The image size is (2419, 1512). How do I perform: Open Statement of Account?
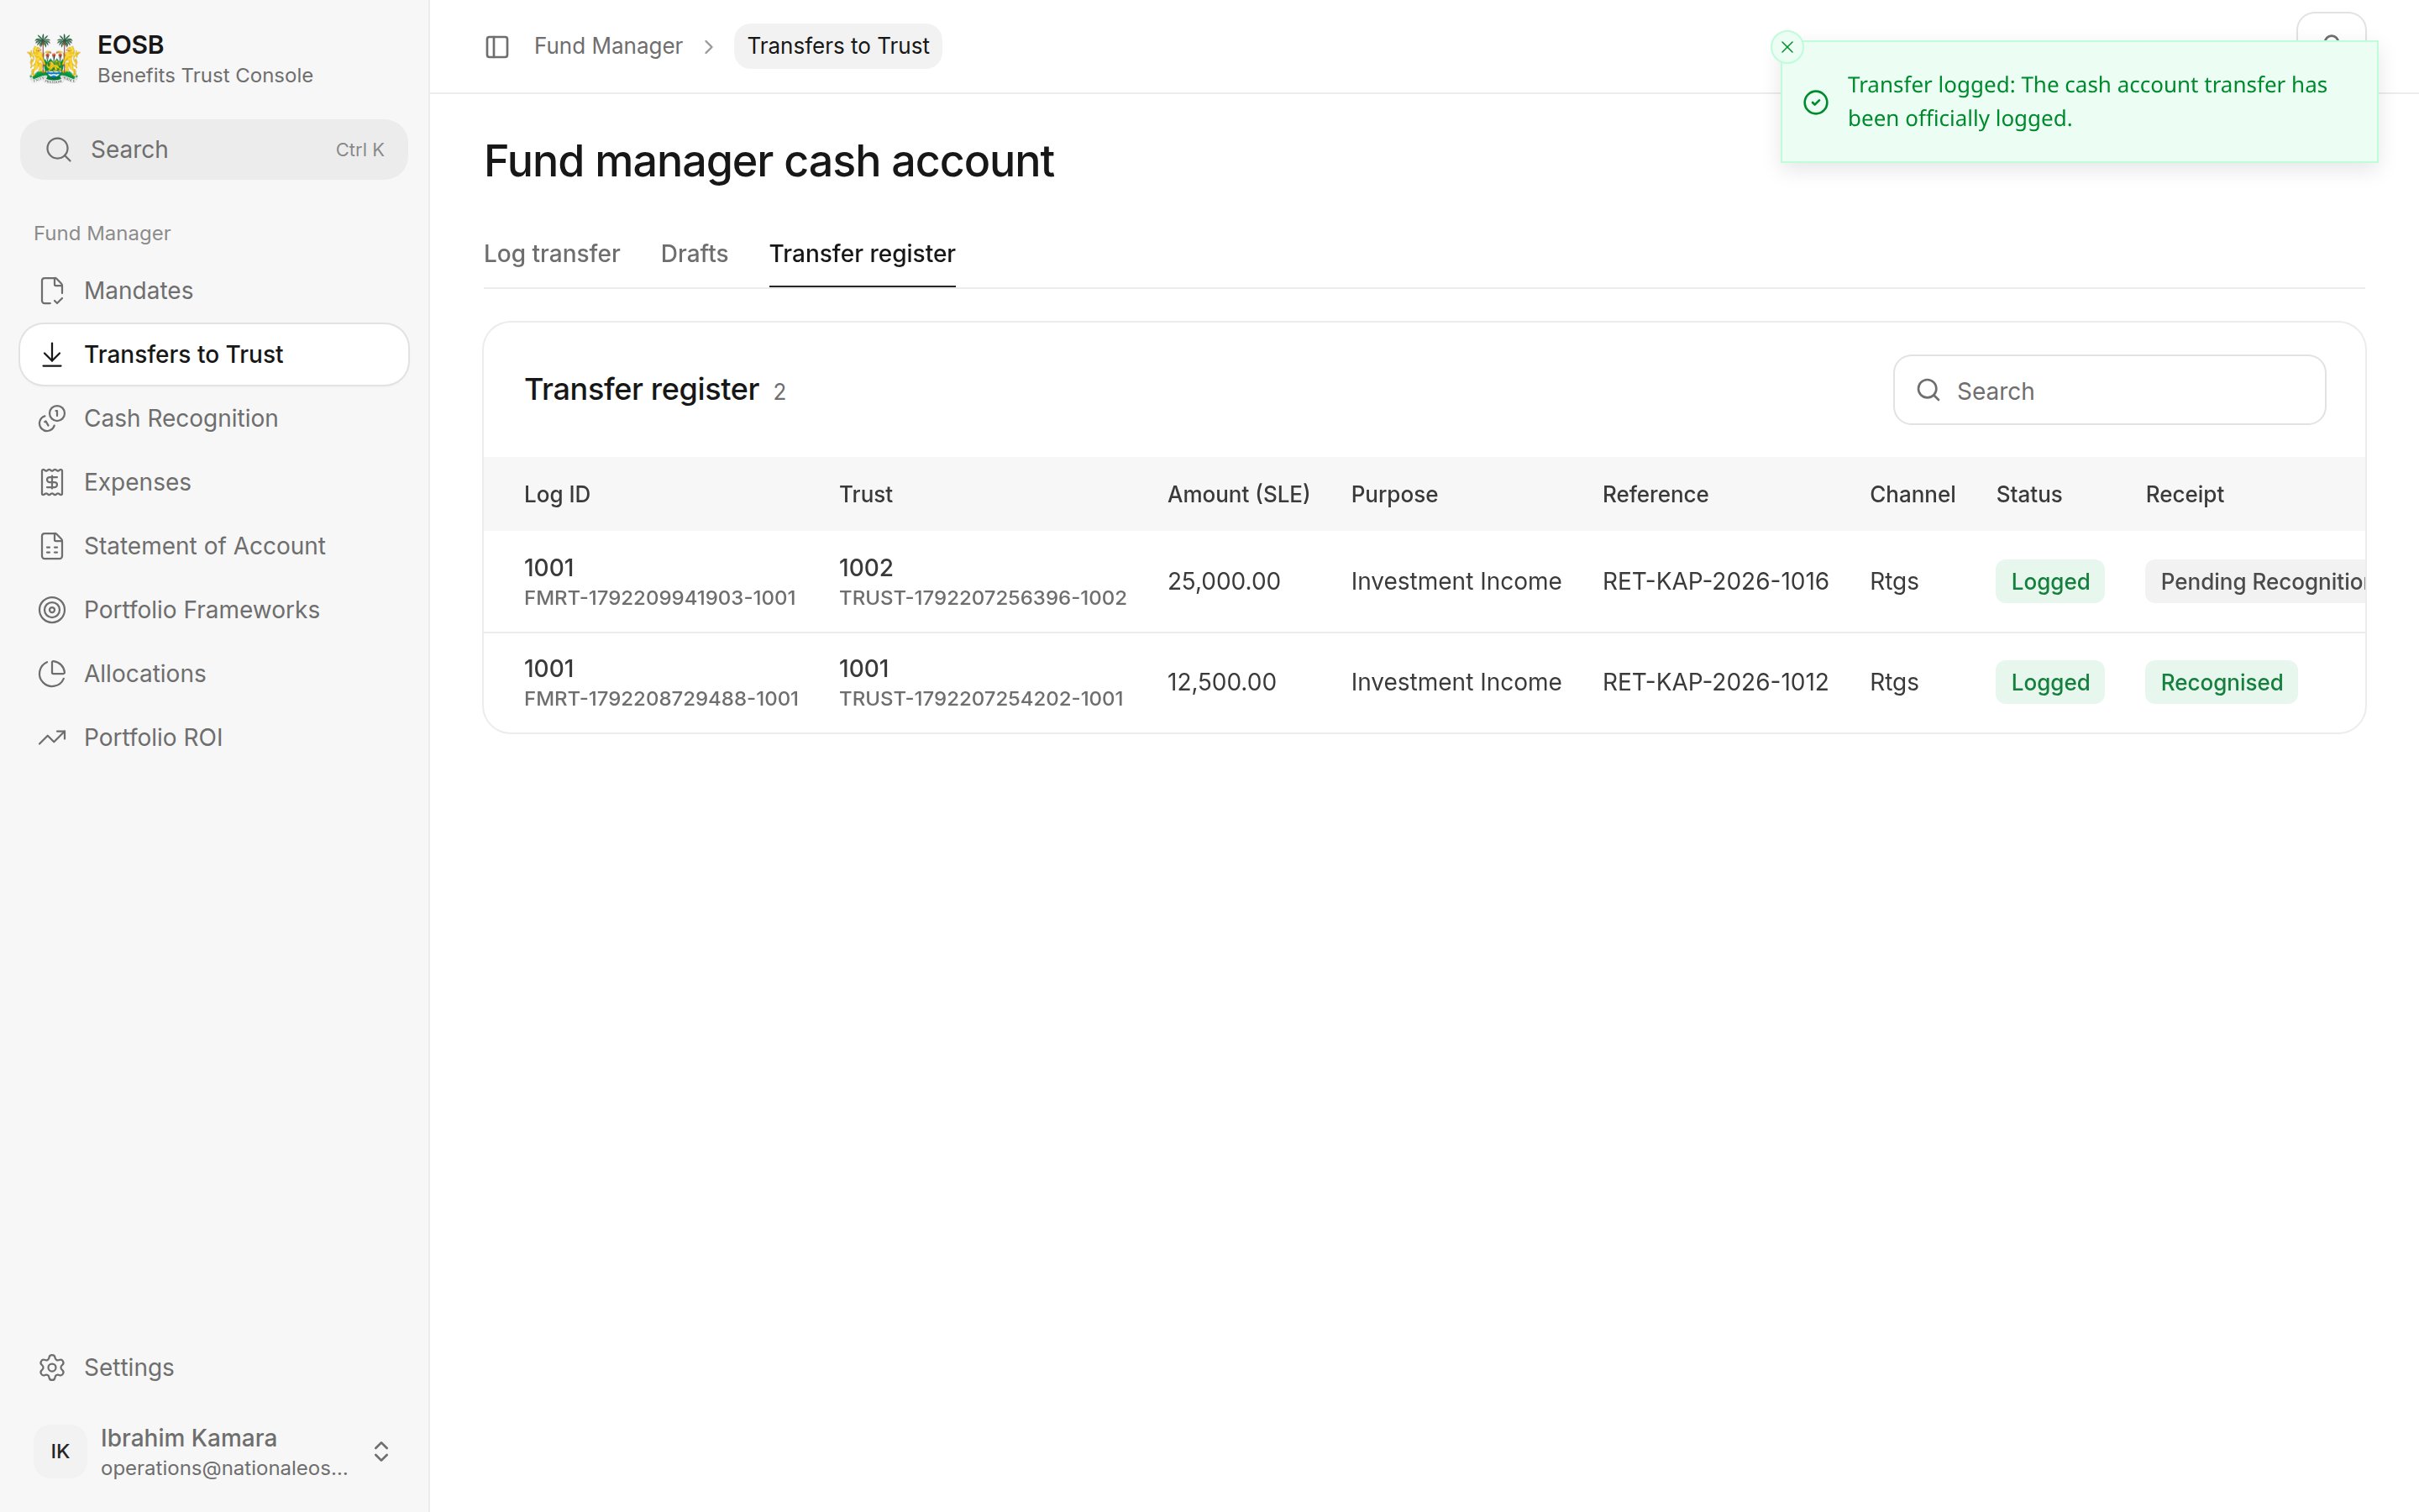[x=214, y=547]
